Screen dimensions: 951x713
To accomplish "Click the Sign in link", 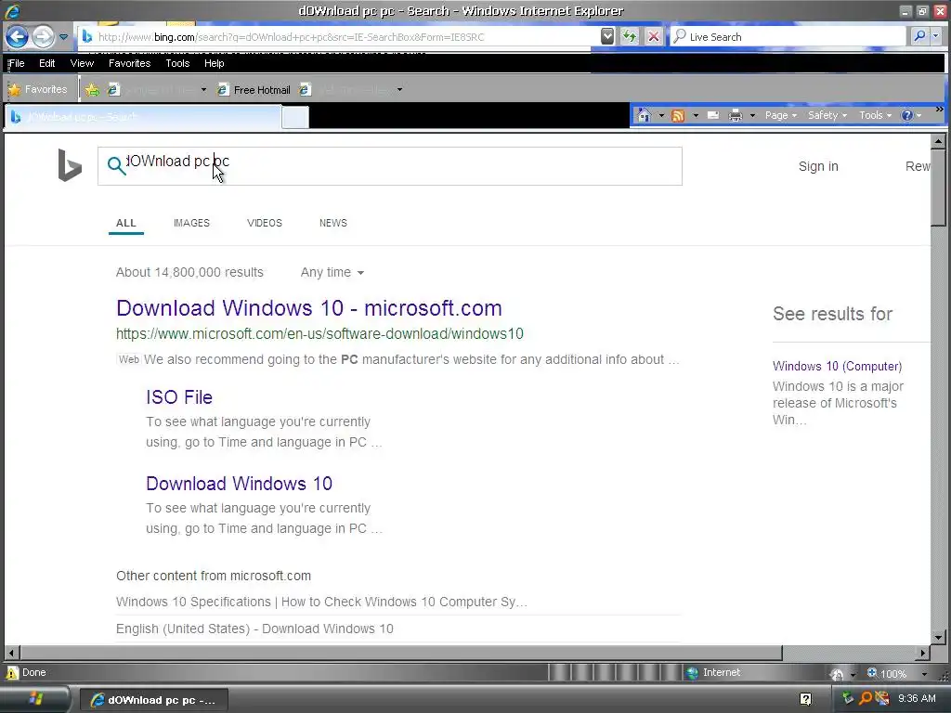I will point(818,166).
